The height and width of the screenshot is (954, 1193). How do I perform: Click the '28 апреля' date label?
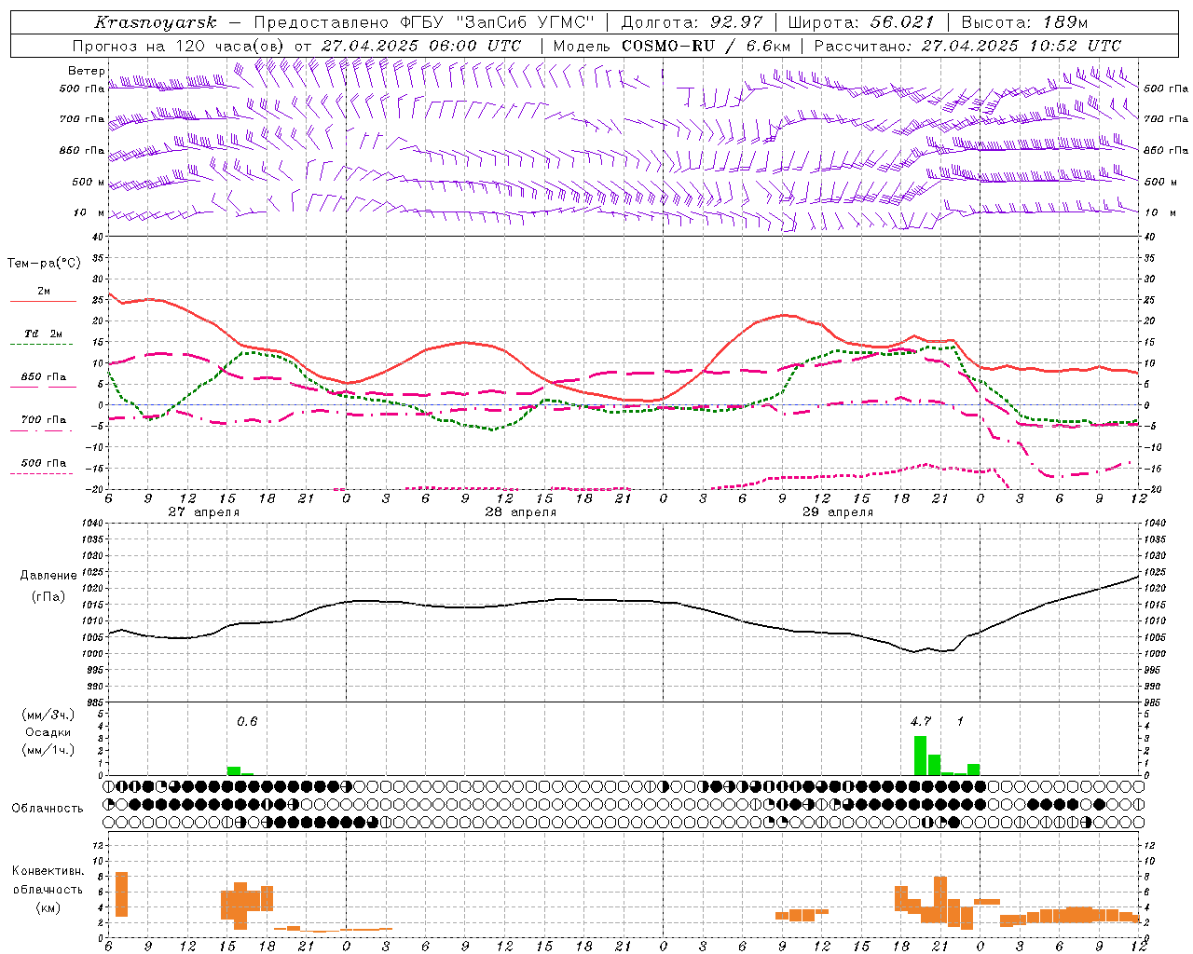[x=520, y=512]
